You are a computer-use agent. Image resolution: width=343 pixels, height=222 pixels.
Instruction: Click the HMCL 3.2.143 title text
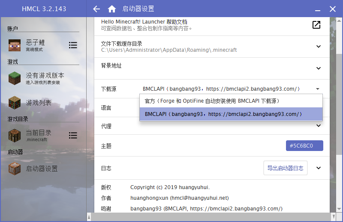tap(44, 9)
